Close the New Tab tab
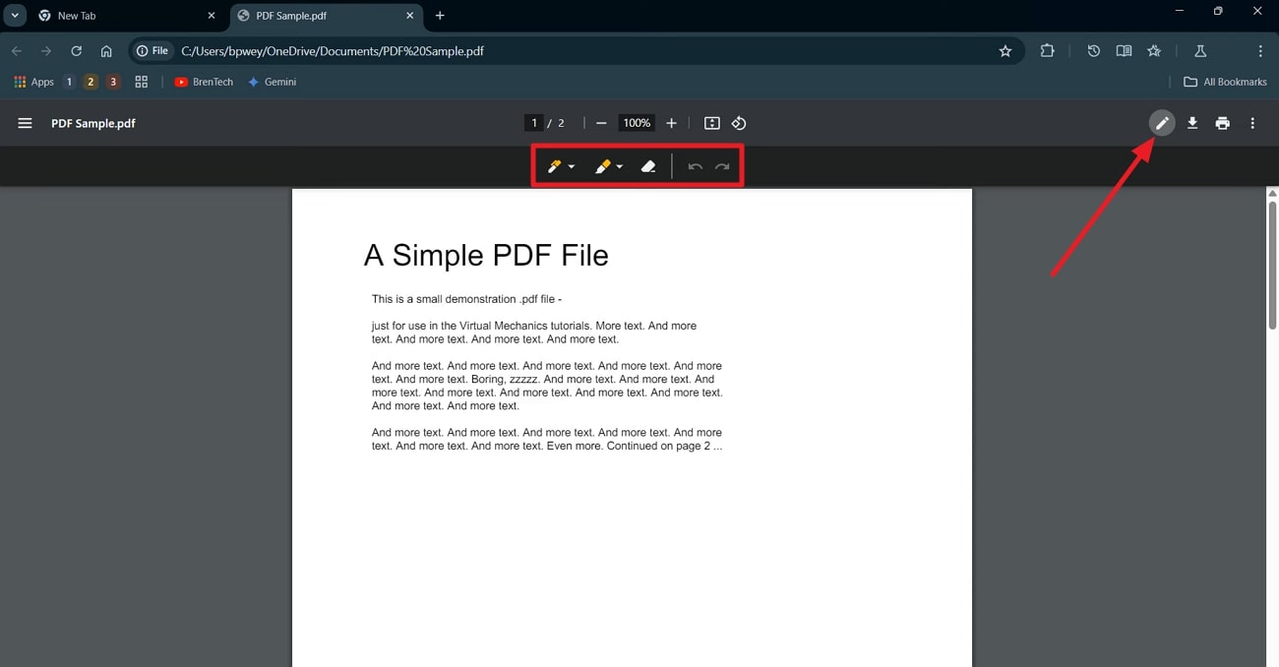 coord(211,16)
